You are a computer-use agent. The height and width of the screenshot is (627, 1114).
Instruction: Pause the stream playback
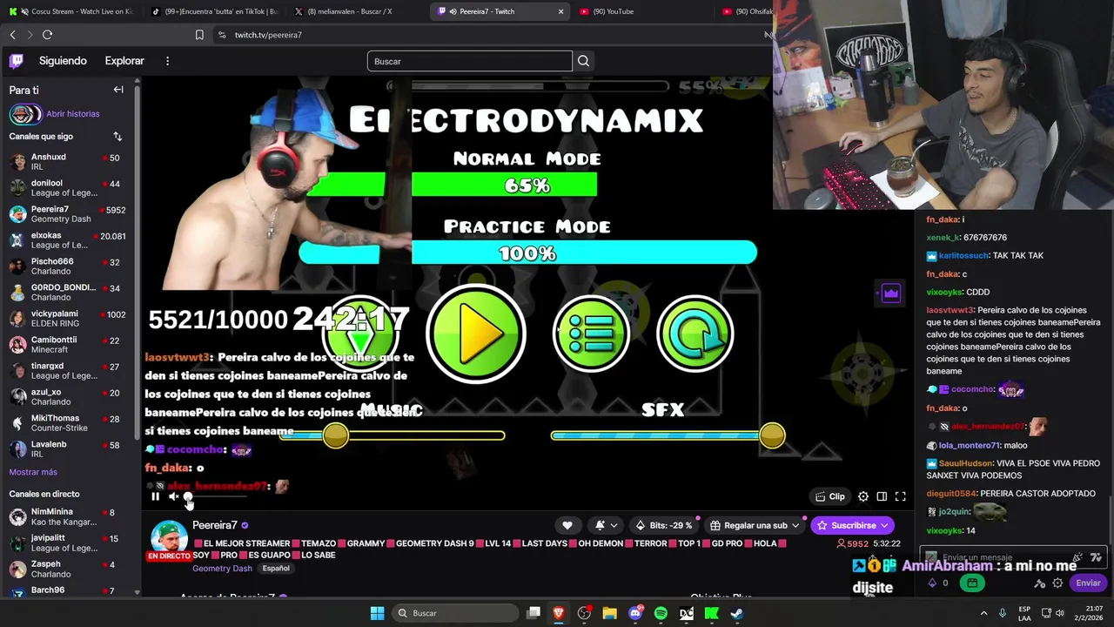(155, 496)
